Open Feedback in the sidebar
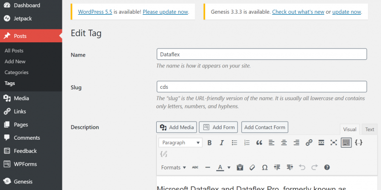Viewport: 381px width, 190px height. click(31, 151)
